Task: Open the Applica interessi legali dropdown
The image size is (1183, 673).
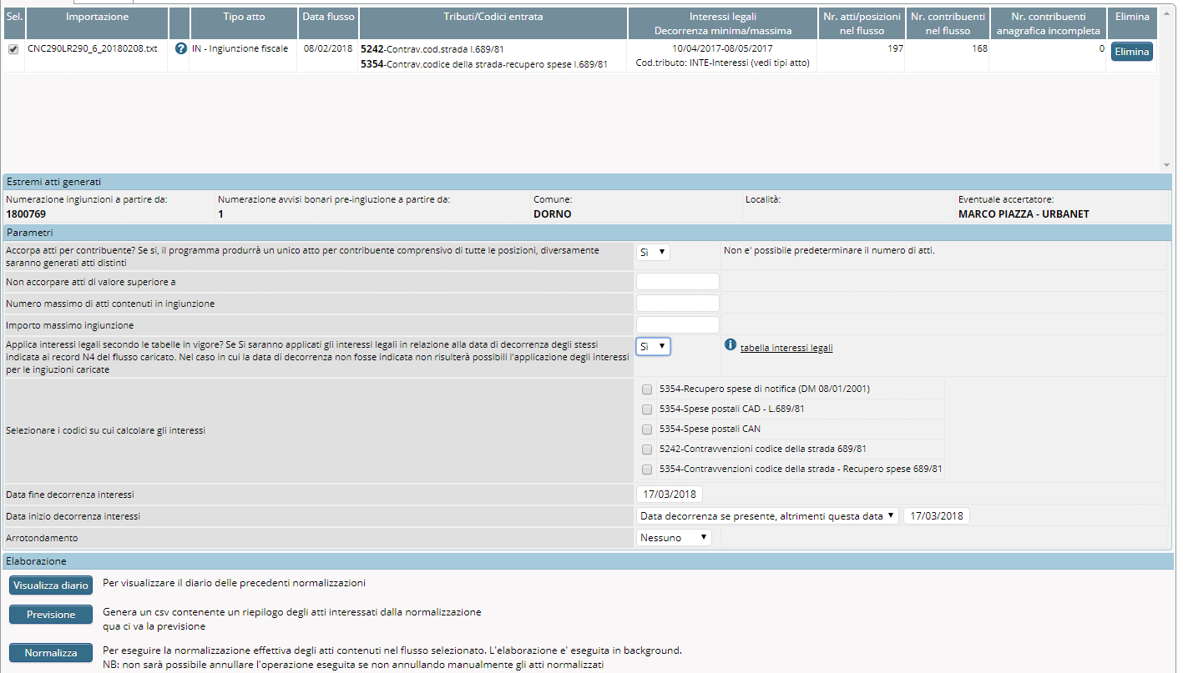Action: click(653, 346)
